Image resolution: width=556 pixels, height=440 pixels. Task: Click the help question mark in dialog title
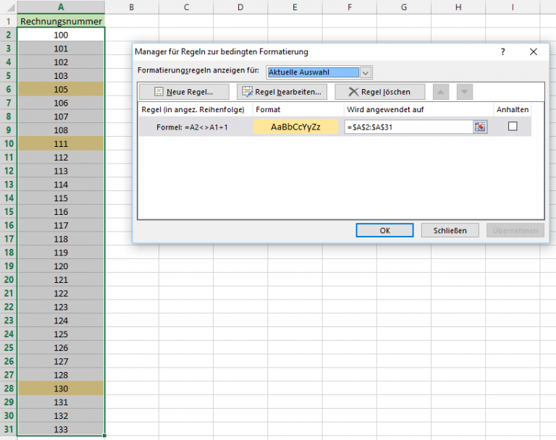503,52
